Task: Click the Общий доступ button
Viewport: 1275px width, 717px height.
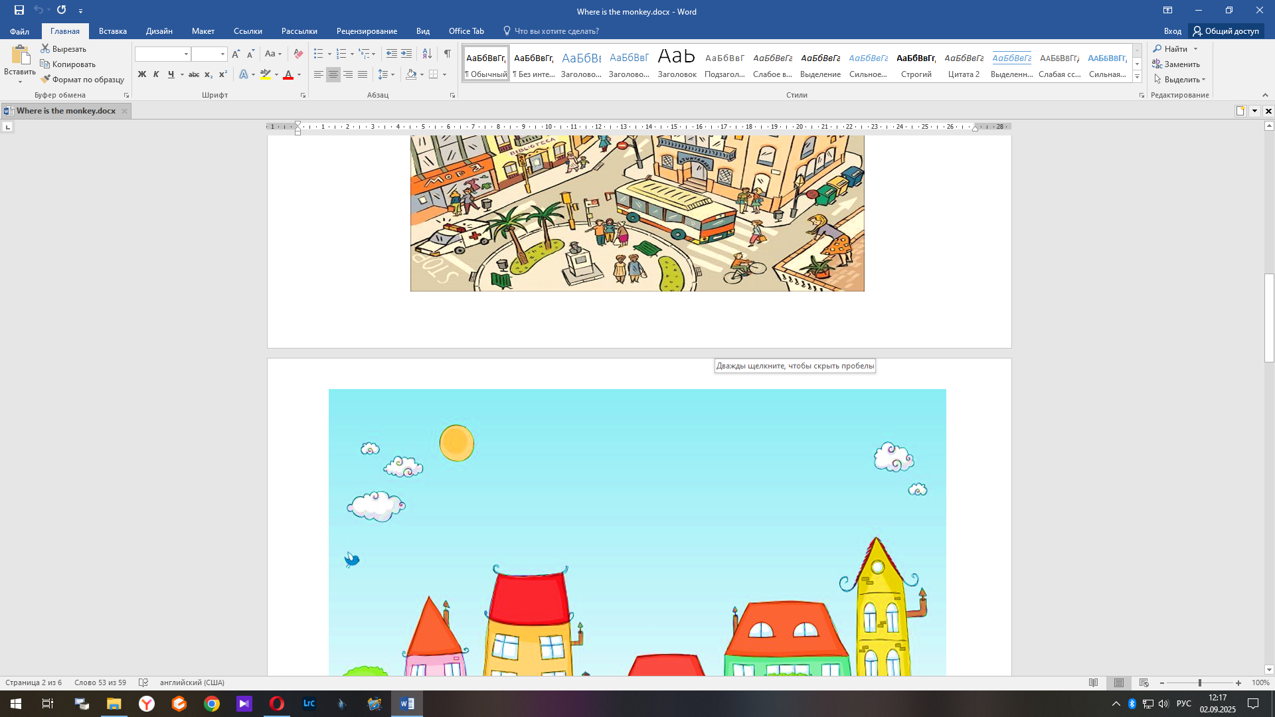Action: (x=1225, y=31)
